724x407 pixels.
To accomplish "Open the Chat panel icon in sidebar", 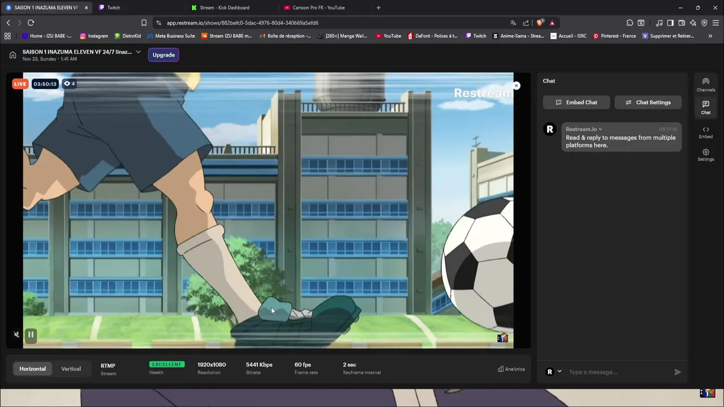I will 705,107.
